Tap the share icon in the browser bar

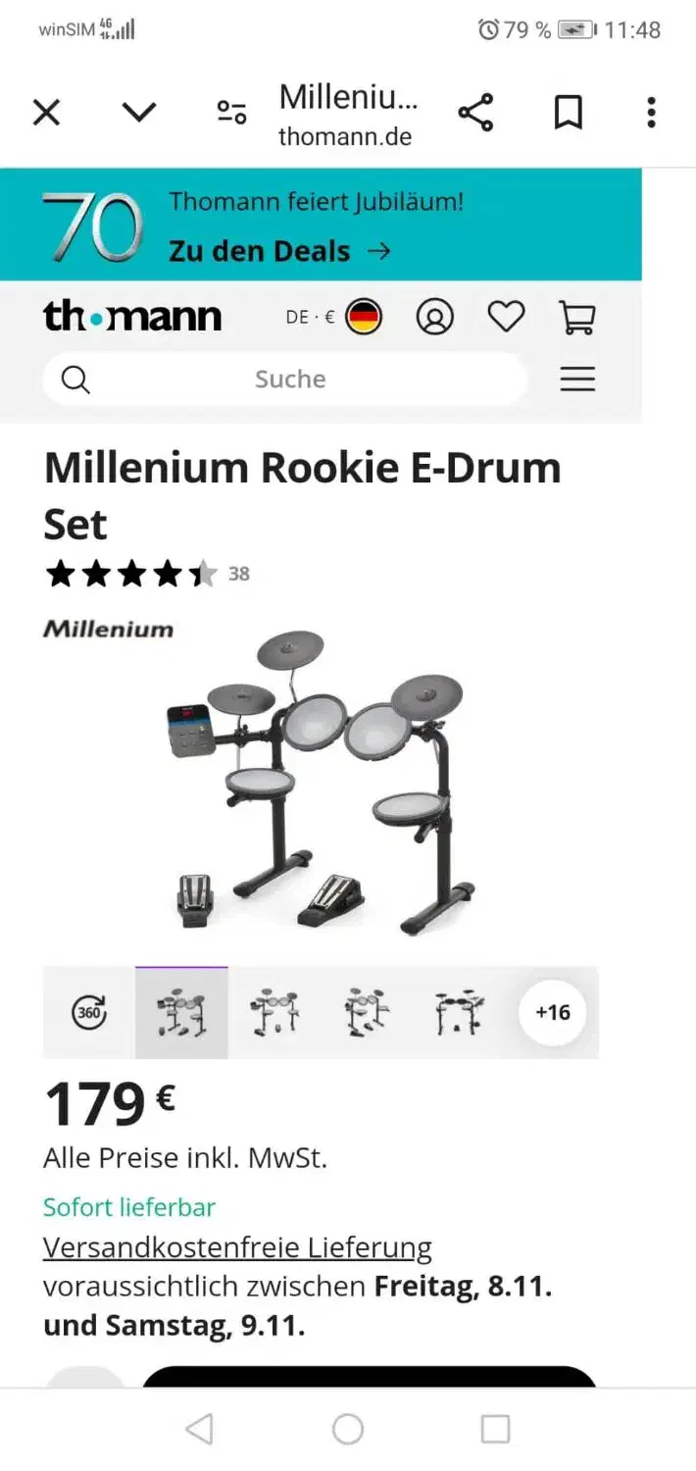(x=475, y=113)
